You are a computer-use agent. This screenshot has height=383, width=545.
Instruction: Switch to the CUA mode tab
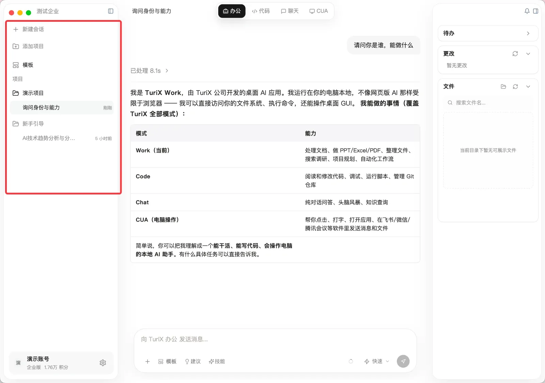point(319,11)
